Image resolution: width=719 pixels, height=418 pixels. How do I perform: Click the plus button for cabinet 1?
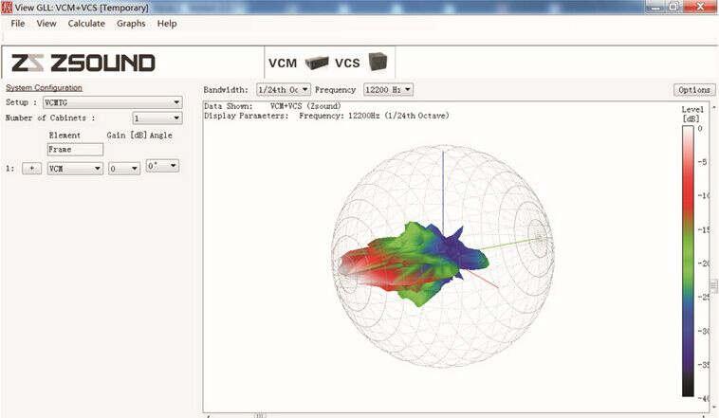click(31, 169)
